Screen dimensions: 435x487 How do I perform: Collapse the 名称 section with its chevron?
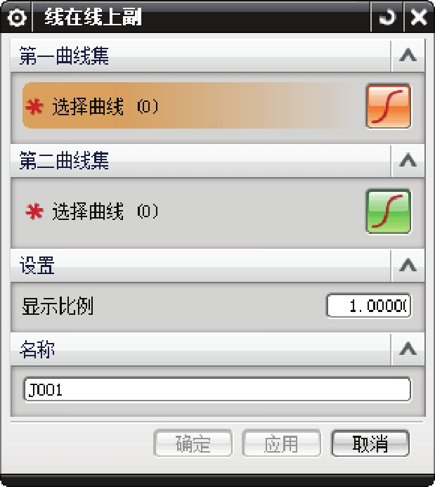click(408, 349)
